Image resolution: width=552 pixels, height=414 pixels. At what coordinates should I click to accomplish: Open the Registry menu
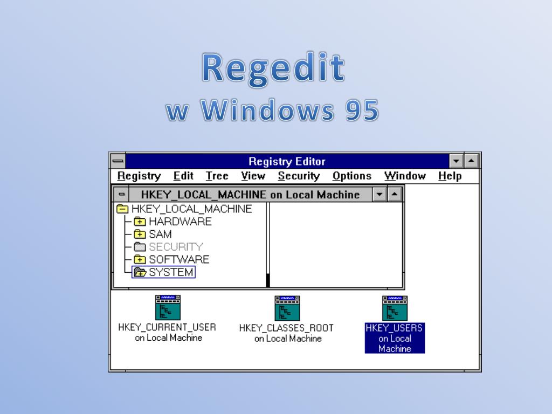tap(139, 176)
